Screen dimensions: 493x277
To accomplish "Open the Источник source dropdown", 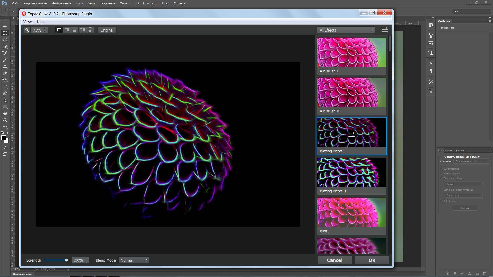I will [x=471, y=161].
